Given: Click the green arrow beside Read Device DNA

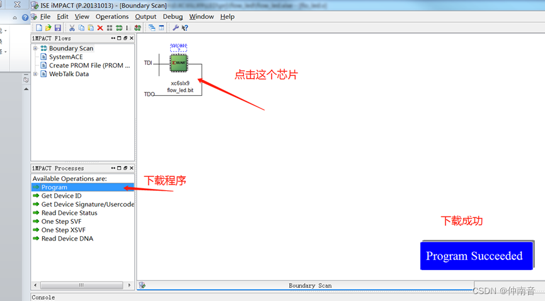Looking at the screenshot, I should pos(36,239).
